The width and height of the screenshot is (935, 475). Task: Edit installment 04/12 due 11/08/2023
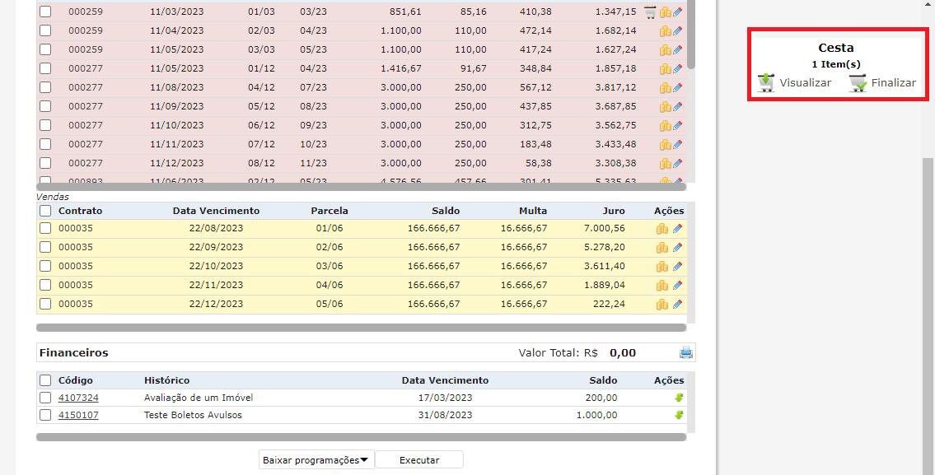pyautogui.click(x=677, y=88)
